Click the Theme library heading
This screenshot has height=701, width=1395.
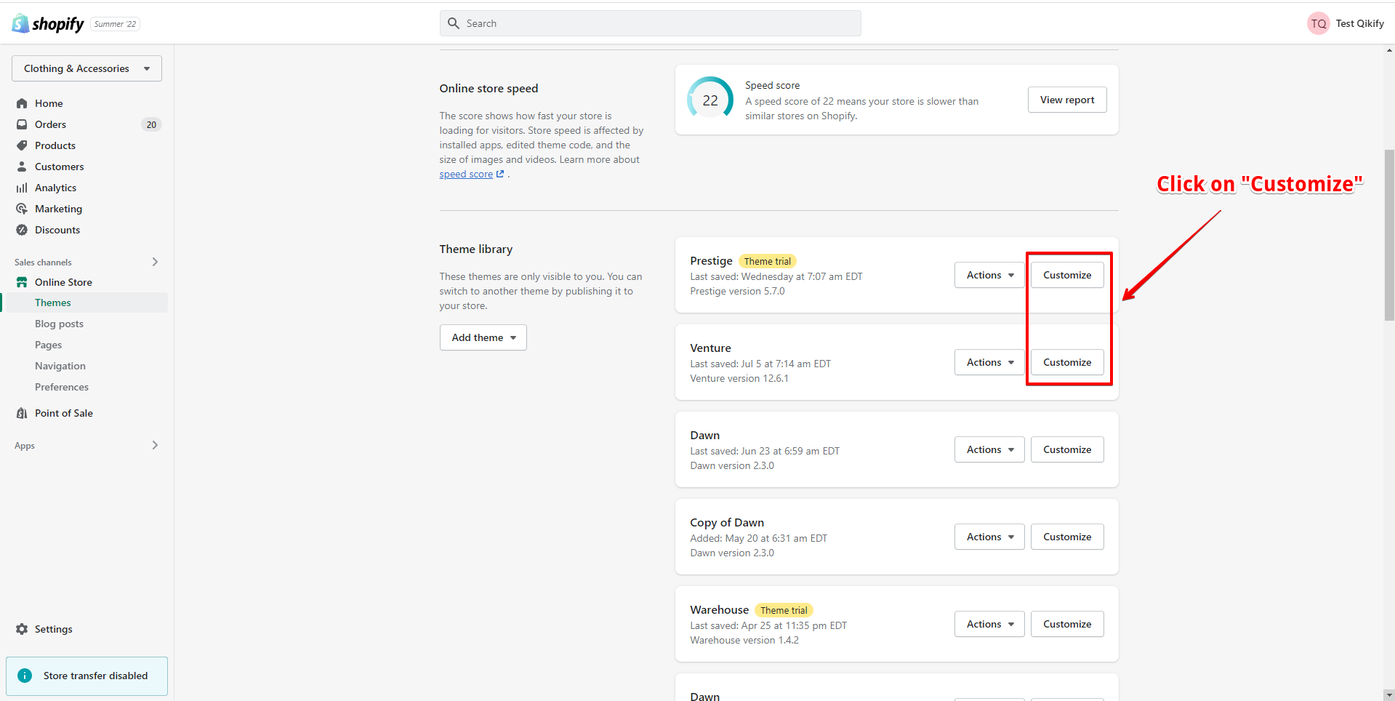pos(476,249)
